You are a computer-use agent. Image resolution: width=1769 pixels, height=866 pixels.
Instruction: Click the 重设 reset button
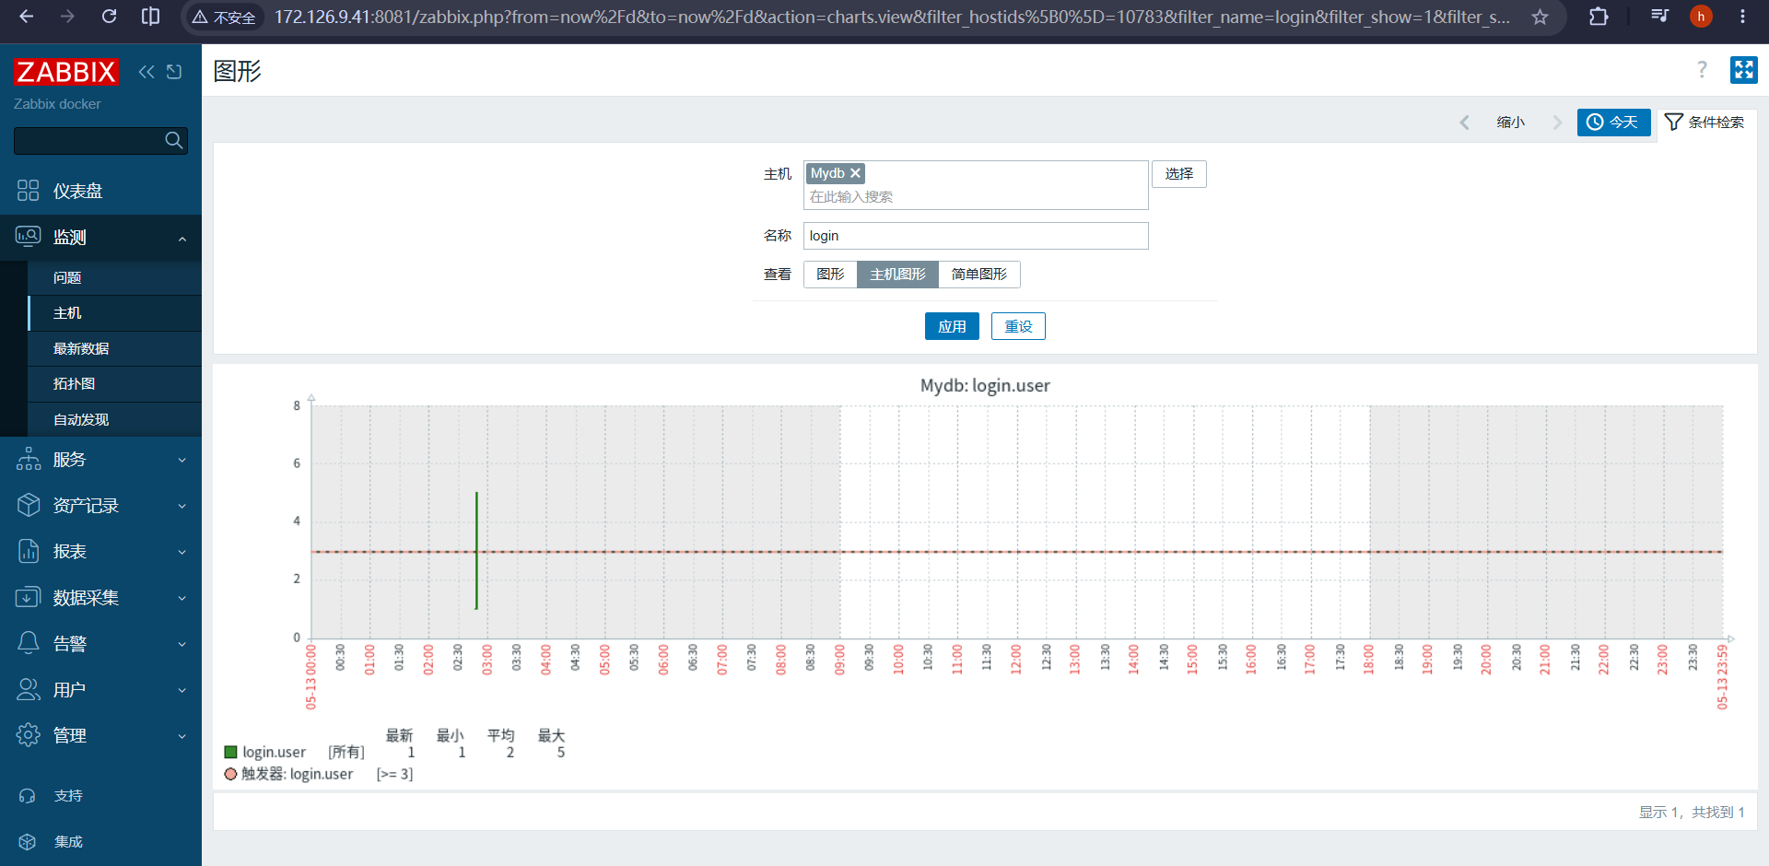1018,326
